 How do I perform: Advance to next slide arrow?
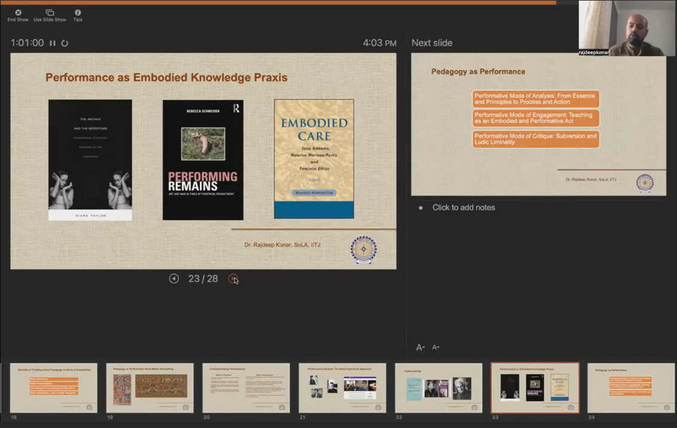click(x=233, y=279)
